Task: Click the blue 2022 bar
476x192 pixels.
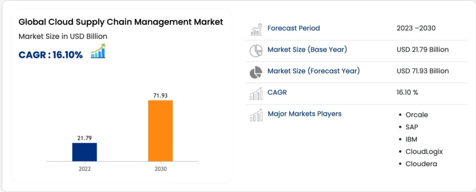Action: click(x=85, y=152)
